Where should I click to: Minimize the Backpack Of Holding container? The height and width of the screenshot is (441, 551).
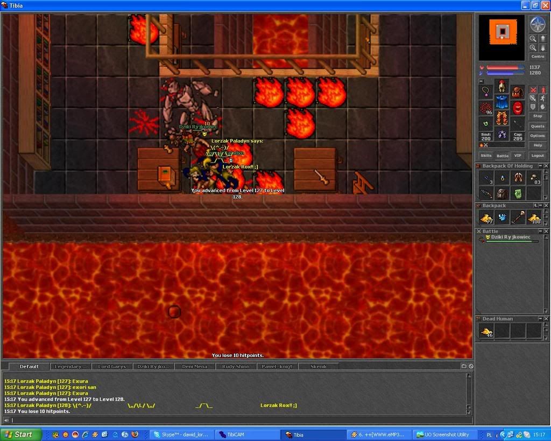540,166
